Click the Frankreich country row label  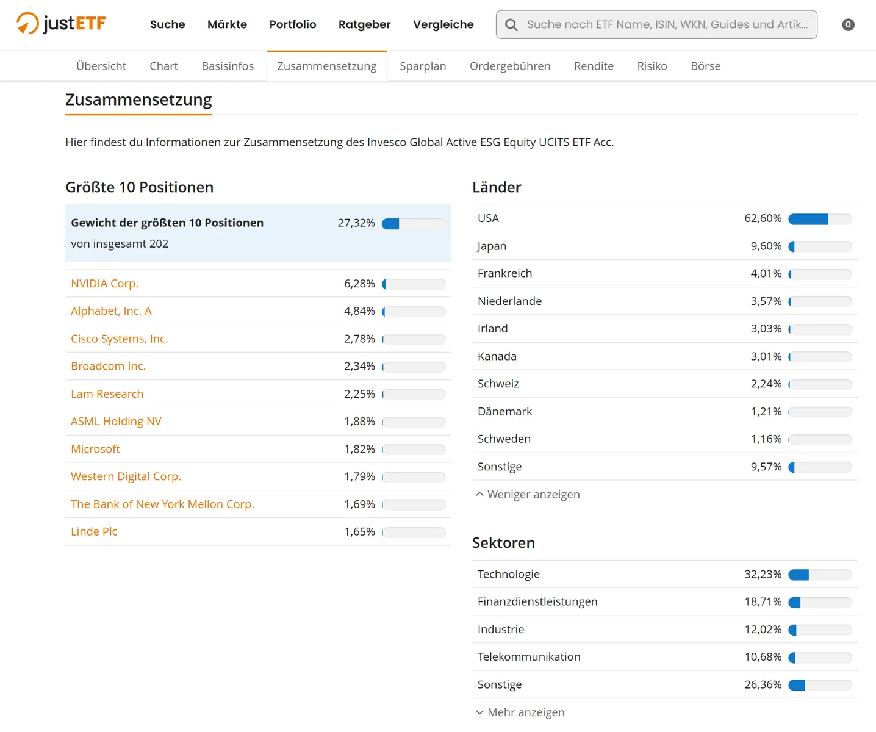505,273
